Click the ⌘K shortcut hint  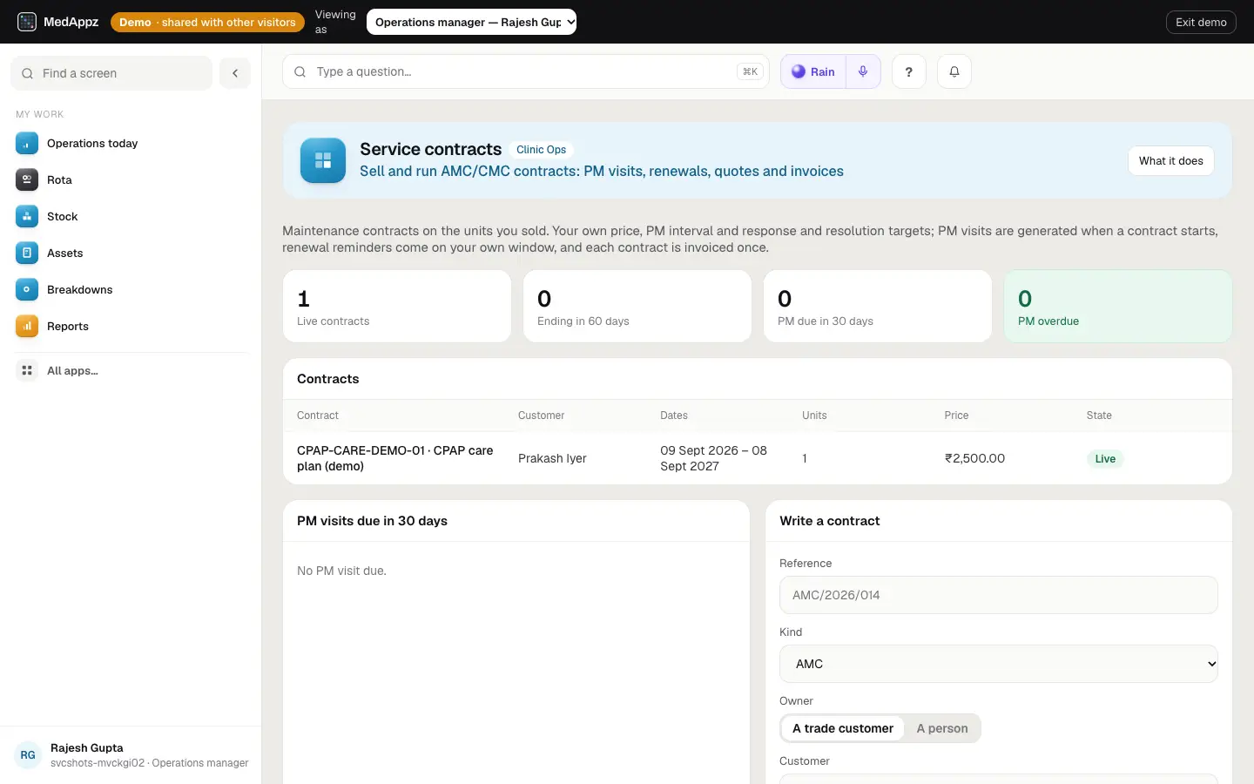click(750, 71)
